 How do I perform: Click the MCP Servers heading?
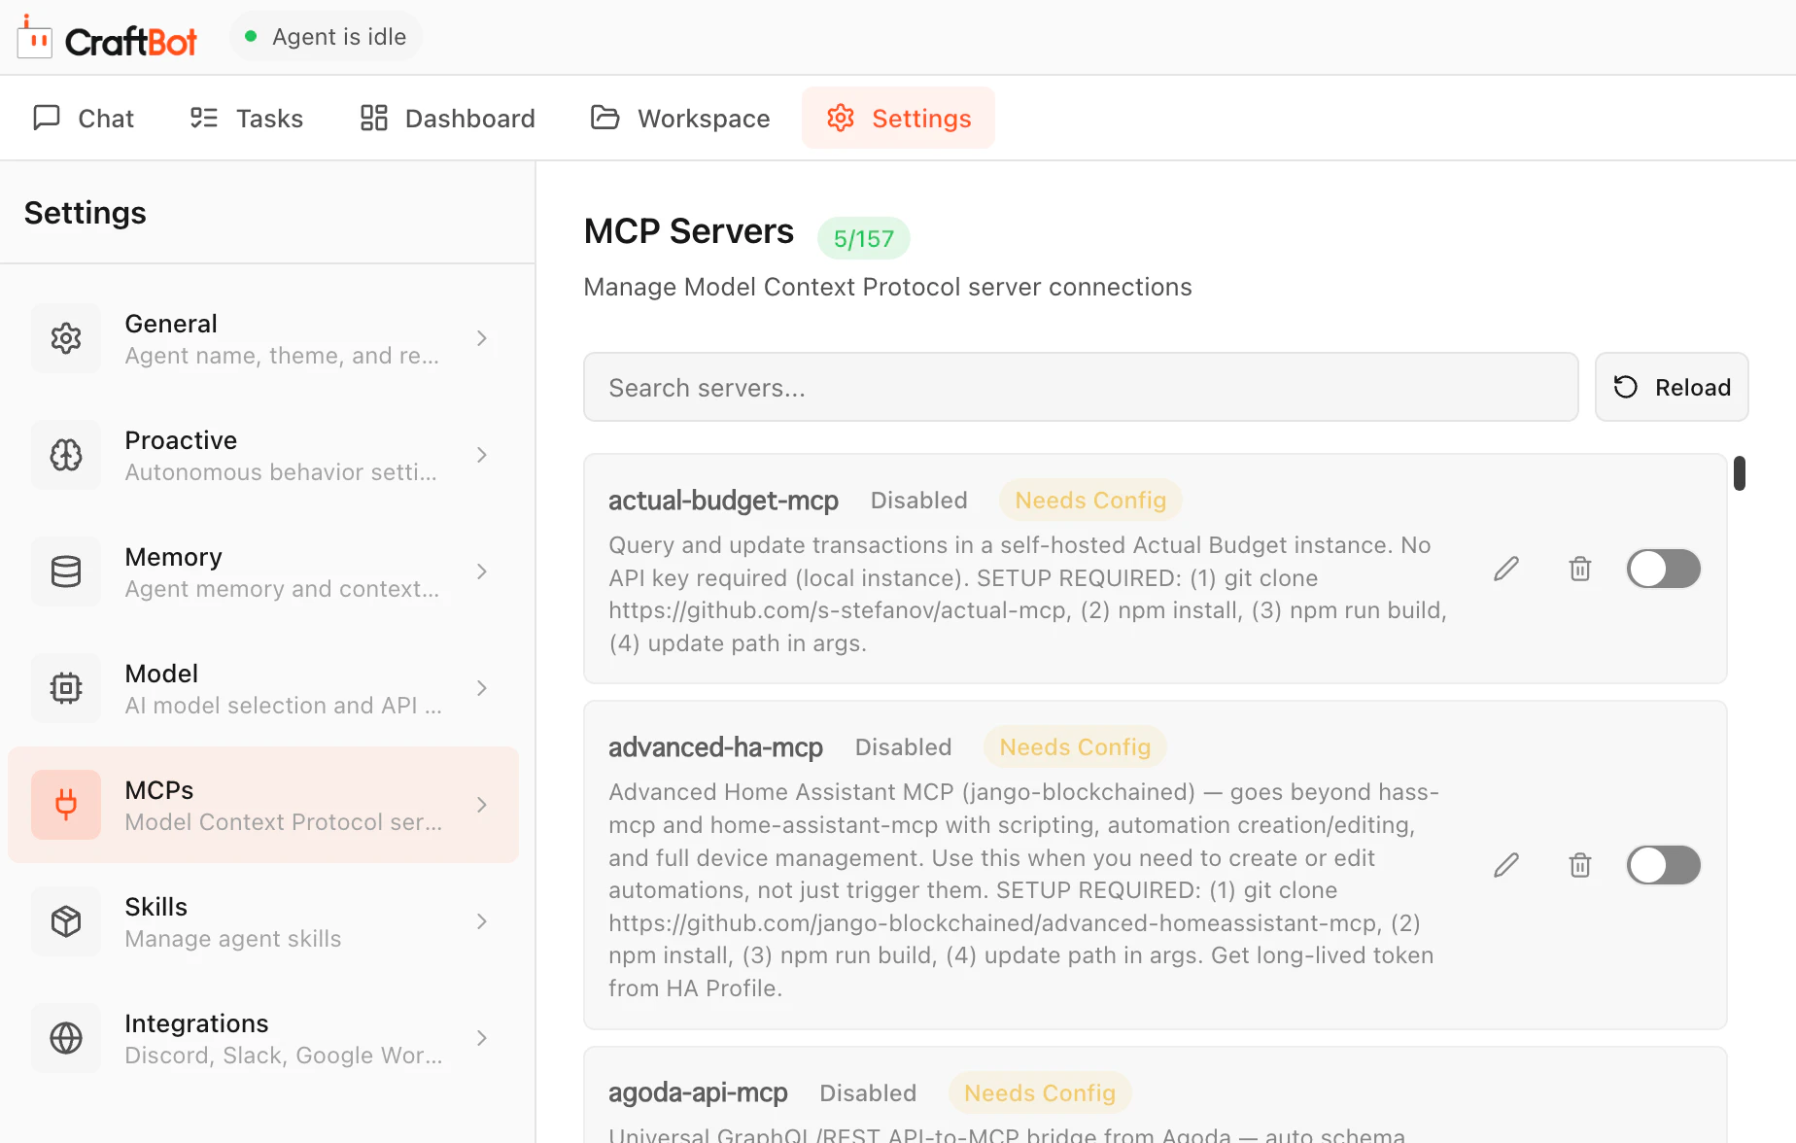689,231
